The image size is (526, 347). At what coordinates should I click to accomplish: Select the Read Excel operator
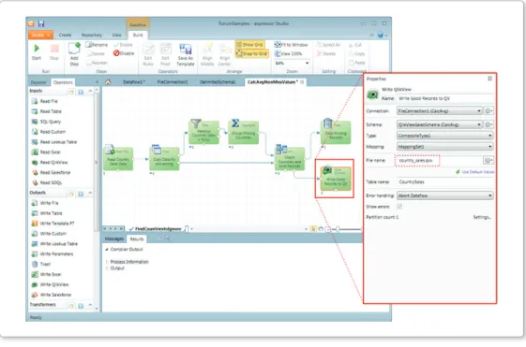click(46, 152)
